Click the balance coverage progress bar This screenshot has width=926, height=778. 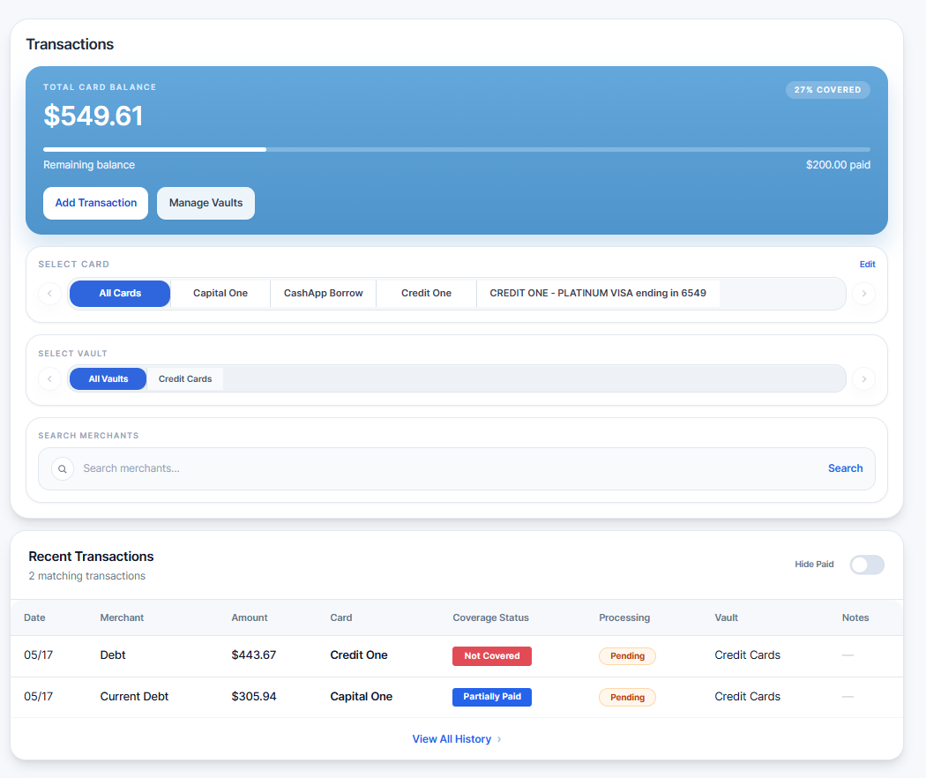[x=457, y=149]
